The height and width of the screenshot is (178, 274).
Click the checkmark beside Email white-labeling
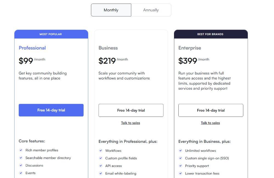click(x=101, y=173)
